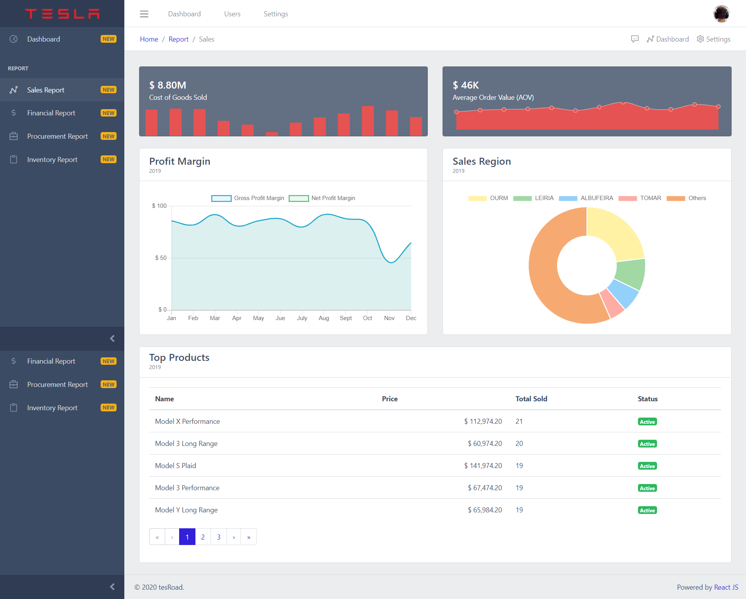The height and width of the screenshot is (599, 746).
Task: Click the Others orange legend swatch
Action: pyautogui.click(x=675, y=198)
